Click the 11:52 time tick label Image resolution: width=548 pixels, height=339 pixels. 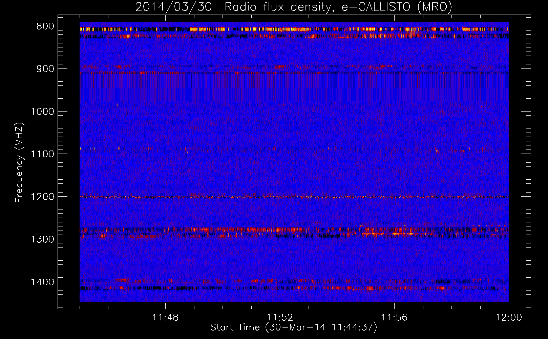tap(280, 318)
